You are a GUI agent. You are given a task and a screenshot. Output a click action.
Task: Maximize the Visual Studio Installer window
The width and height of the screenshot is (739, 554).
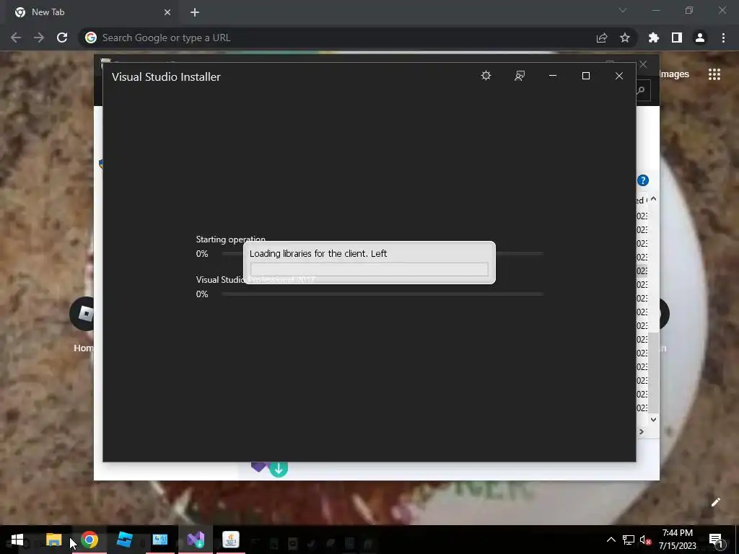point(586,76)
